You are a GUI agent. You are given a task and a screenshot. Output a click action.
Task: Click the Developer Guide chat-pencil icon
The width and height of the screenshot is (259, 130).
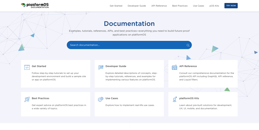(101, 67)
